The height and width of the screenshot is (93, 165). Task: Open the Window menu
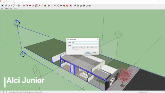tap(23, 3)
